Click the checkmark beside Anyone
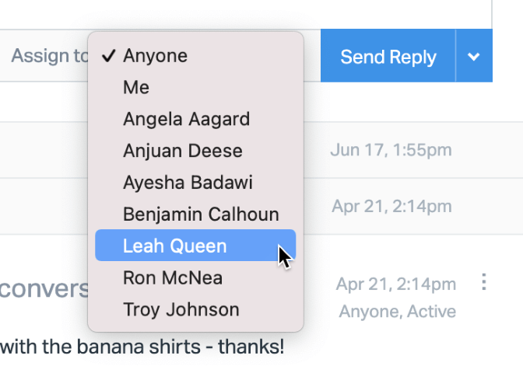Viewport: 523px width, 373px height. [x=108, y=56]
